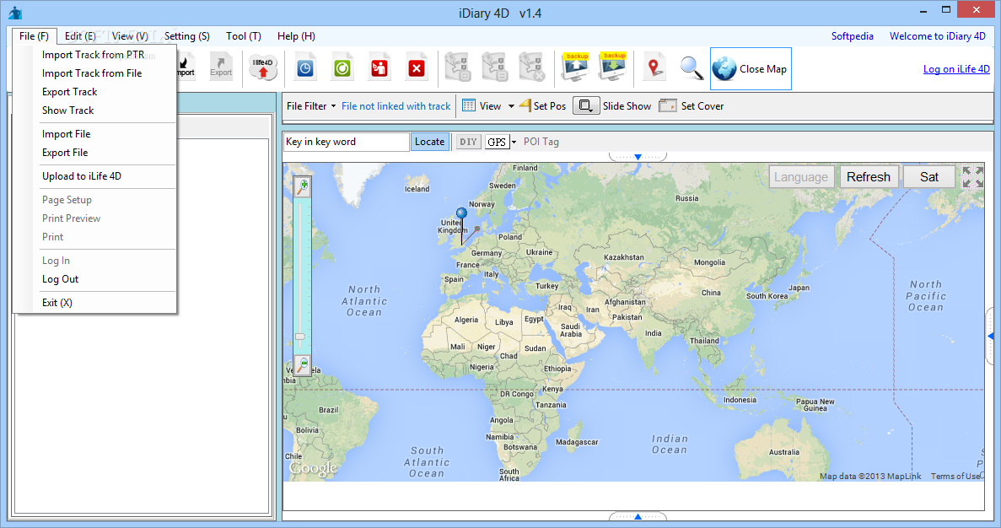Open the Log on iLife 4D link

point(956,69)
